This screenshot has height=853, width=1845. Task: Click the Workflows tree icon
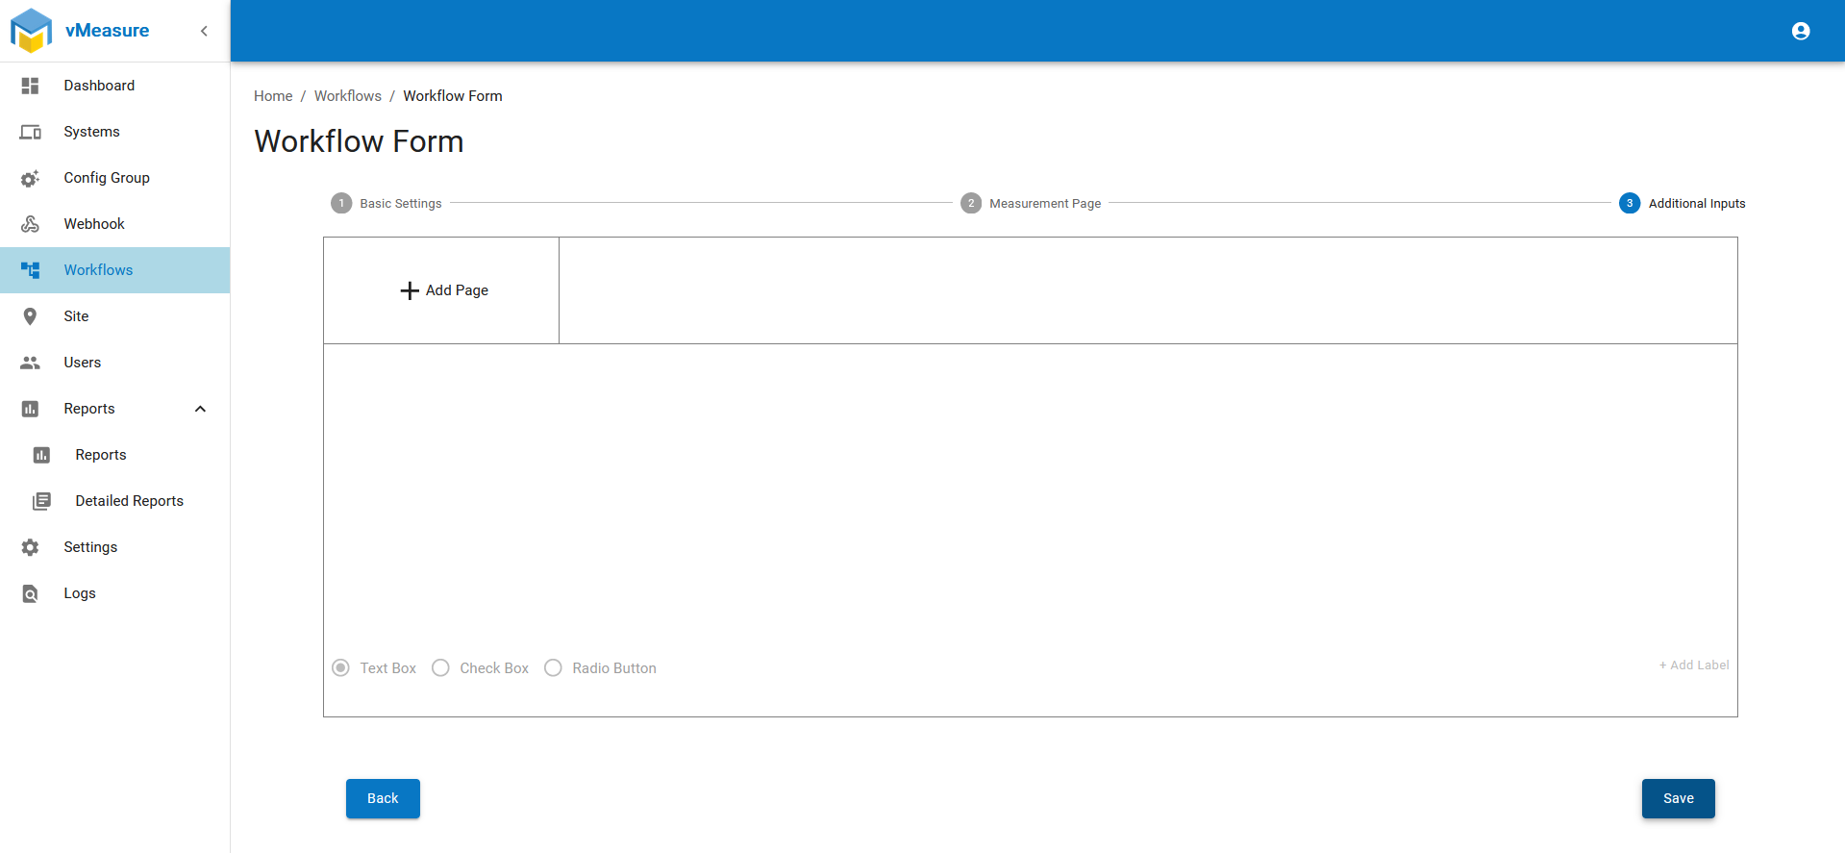(x=31, y=270)
